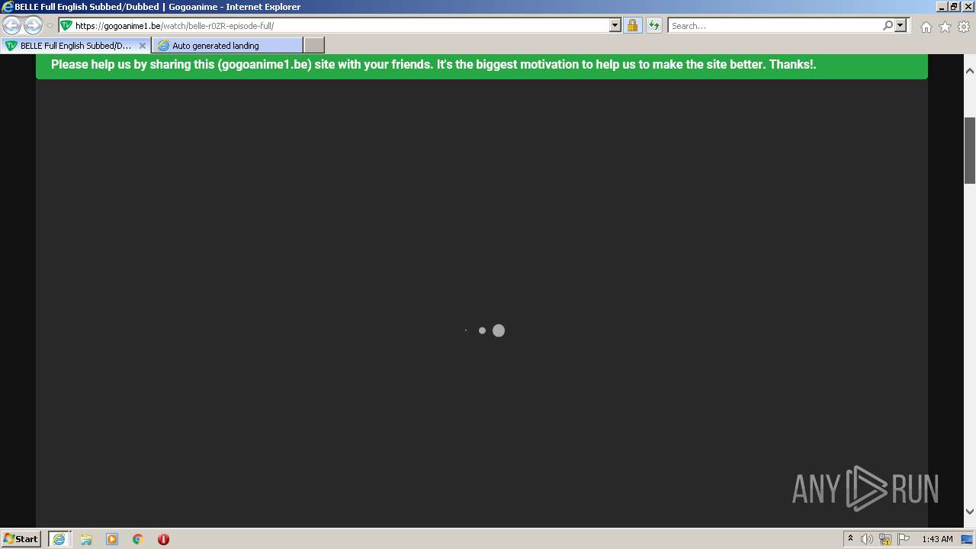
Task: Click the page scrollbar down arrow
Action: point(970,512)
